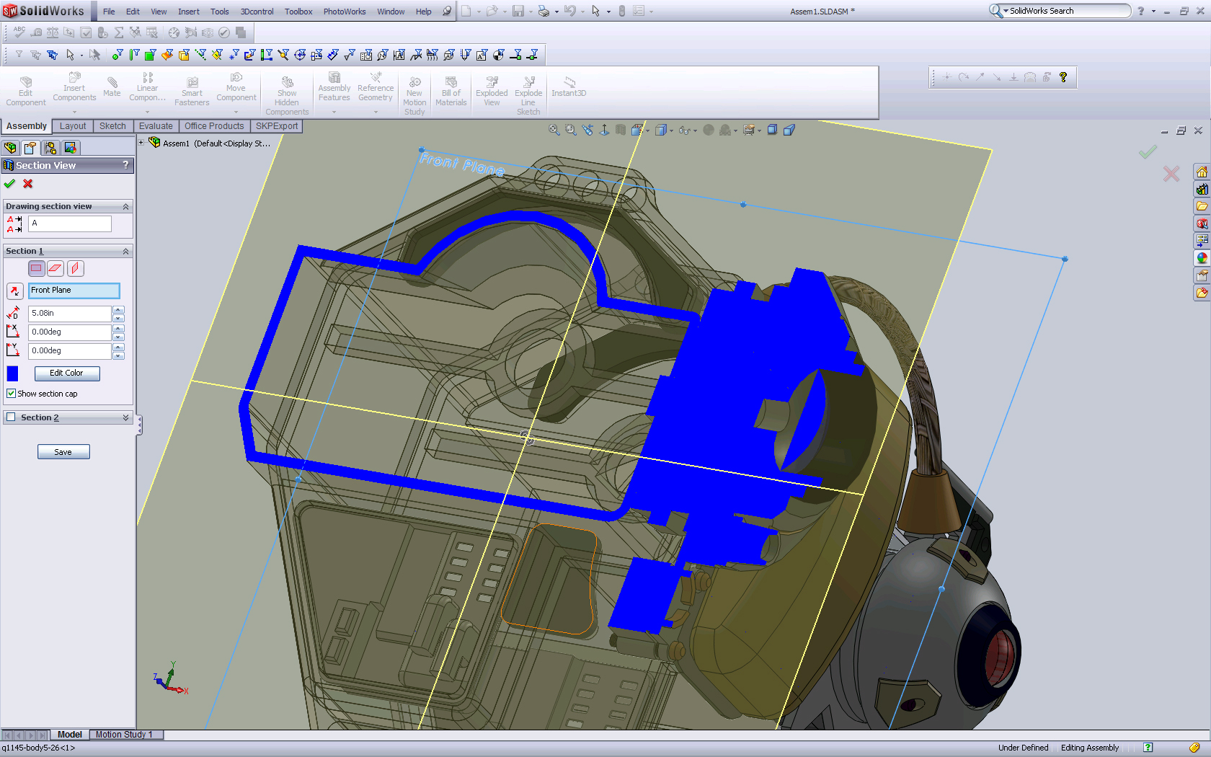The height and width of the screenshot is (757, 1211).
Task: Focus the Front Plane reference field
Action: pos(74,291)
